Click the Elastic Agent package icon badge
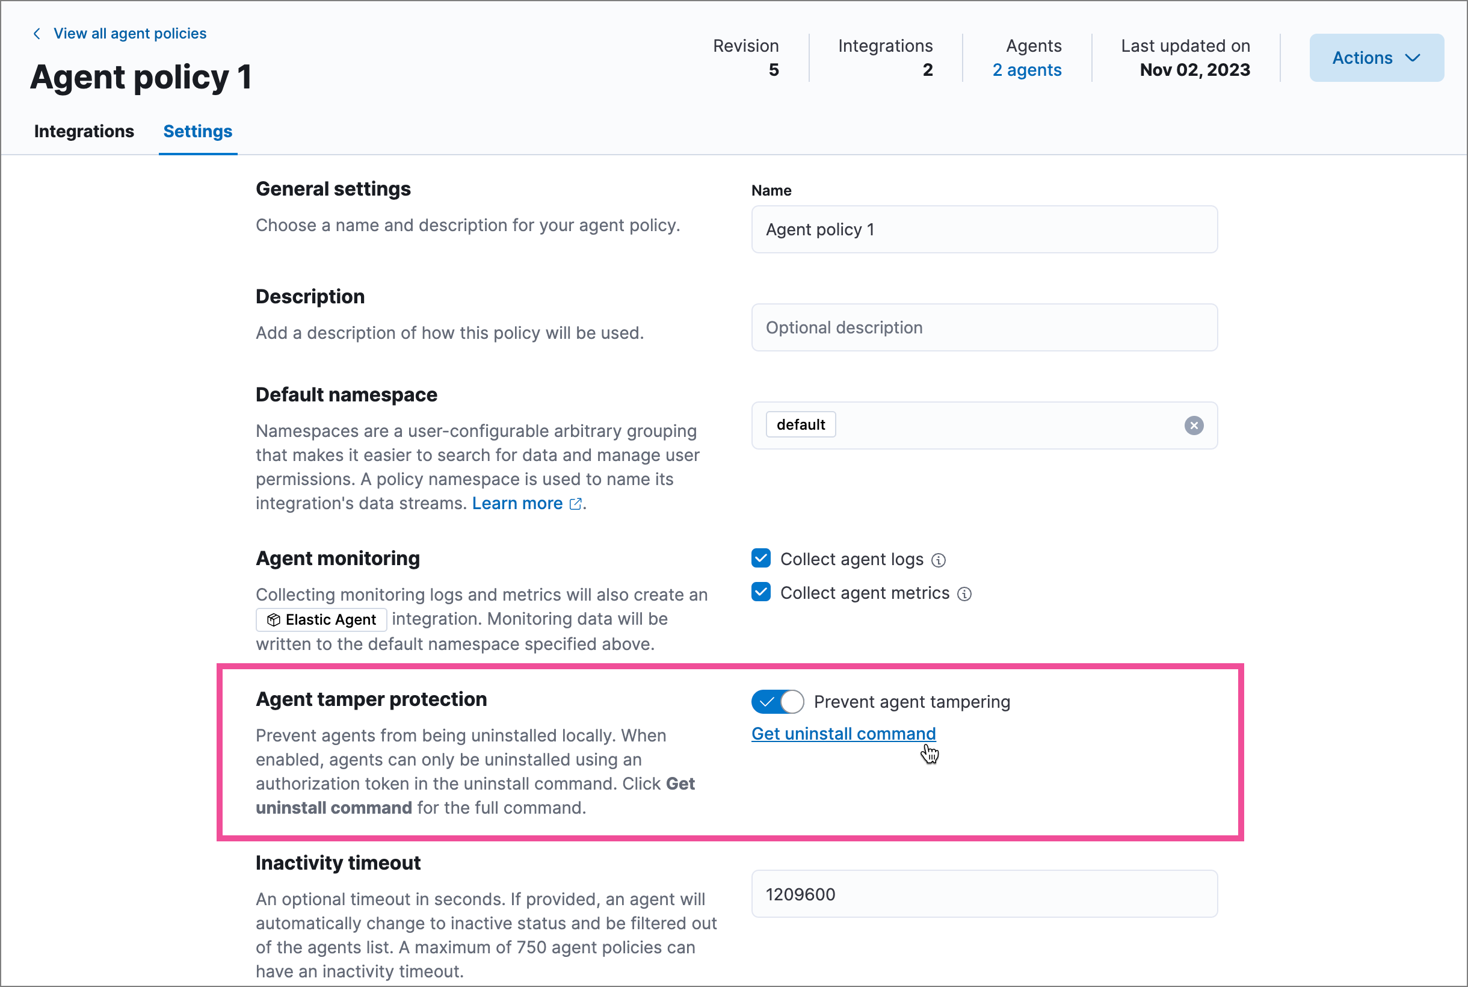Viewport: 1468px width, 987px height. [274, 619]
